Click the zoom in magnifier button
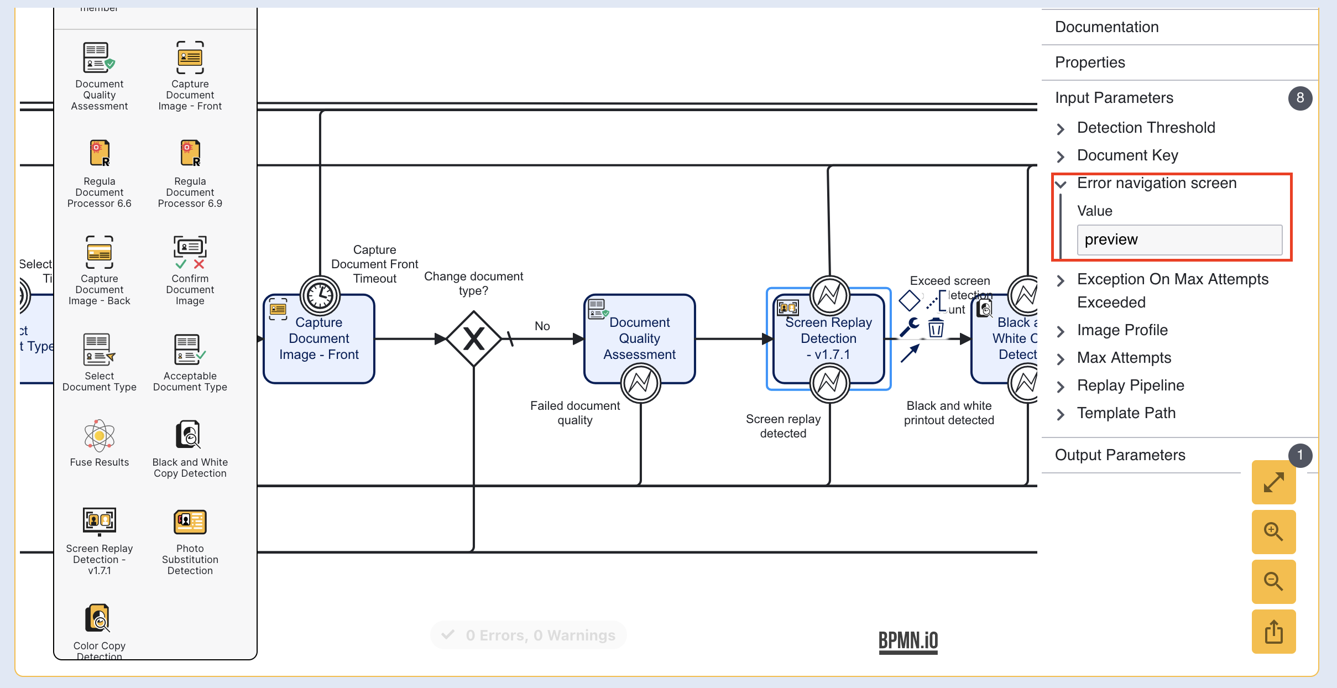The height and width of the screenshot is (688, 1337). pos(1273,531)
